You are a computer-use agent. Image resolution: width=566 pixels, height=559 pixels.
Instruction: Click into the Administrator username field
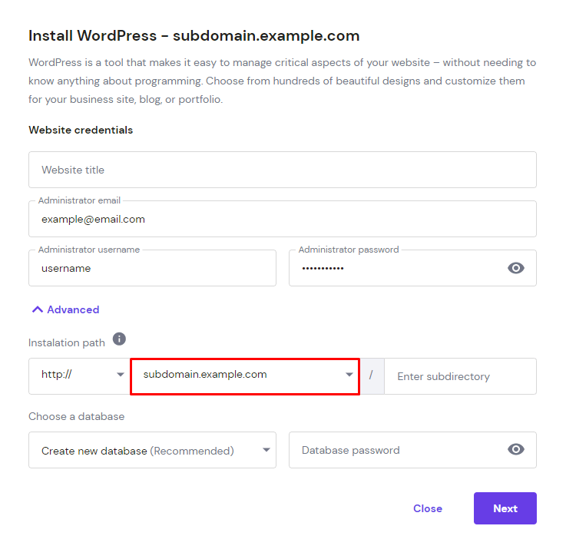[x=152, y=268]
